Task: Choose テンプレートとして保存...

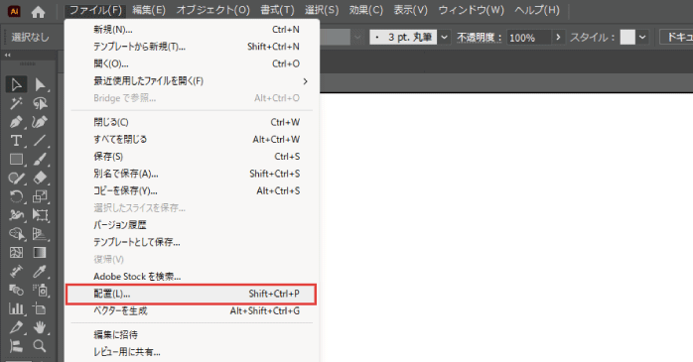Action: pos(192,242)
